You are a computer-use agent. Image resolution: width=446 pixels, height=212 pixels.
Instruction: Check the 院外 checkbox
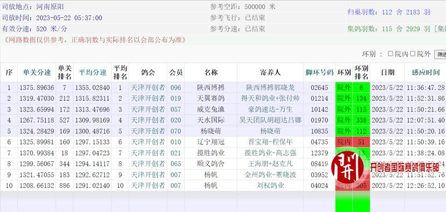click(x=413, y=54)
